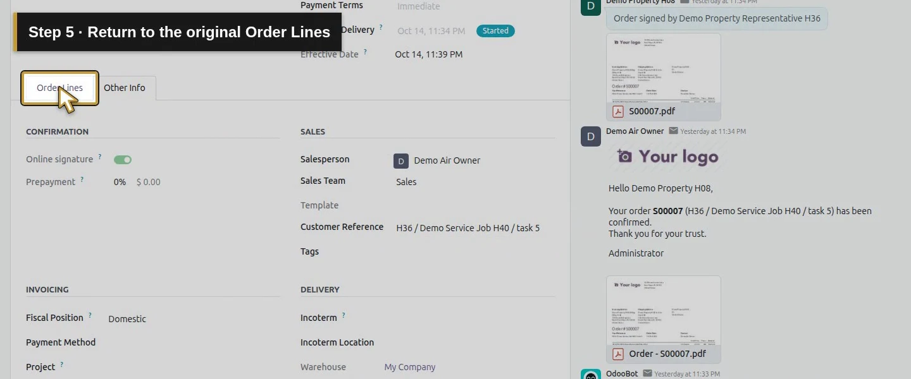Image resolution: width=911 pixels, height=379 pixels.
Task: Edit the Prepayment 0% field
Action: tap(120, 182)
